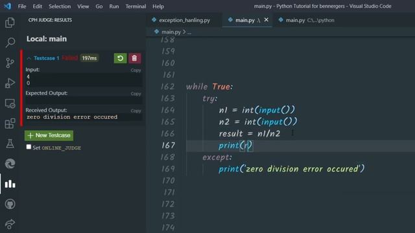The height and width of the screenshot is (233, 415).
Task: Switch to exception_hanling.py tab
Action: point(184,20)
